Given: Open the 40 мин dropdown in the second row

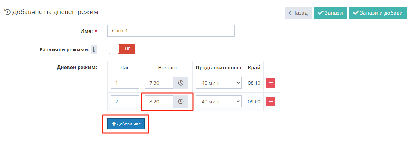Looking at the screenshot, I should pos(219,102).
